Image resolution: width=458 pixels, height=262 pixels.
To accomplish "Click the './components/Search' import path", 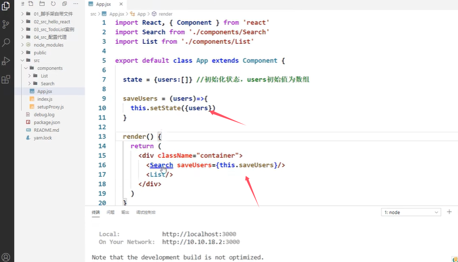I will tap(229, 32).
